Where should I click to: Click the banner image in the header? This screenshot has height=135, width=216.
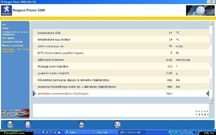tap(200, 10)
